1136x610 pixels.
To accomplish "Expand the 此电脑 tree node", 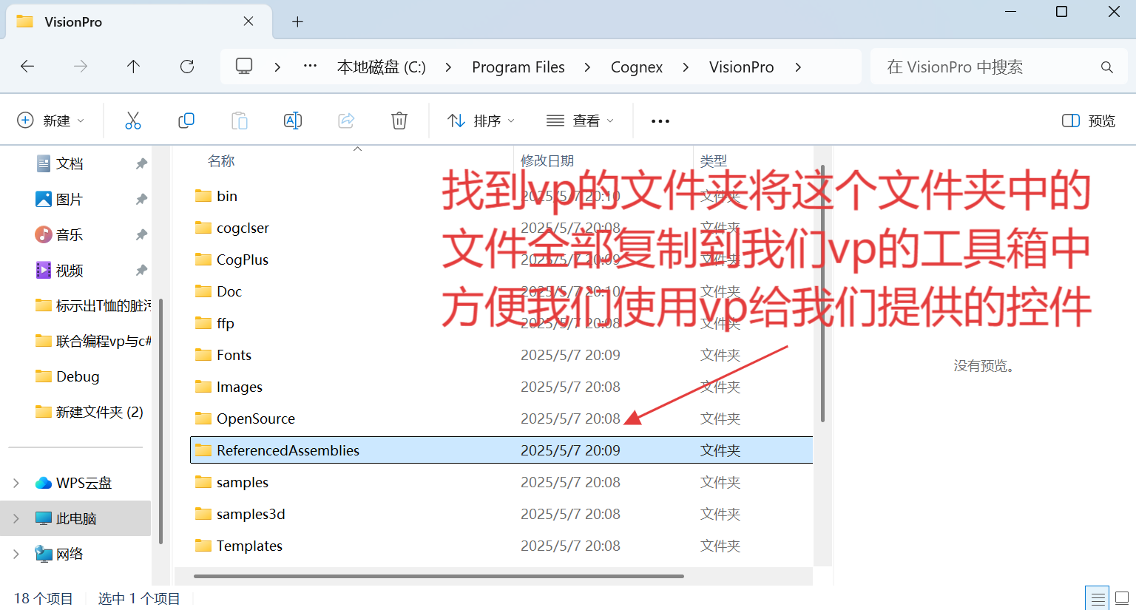I will (16, 518).
